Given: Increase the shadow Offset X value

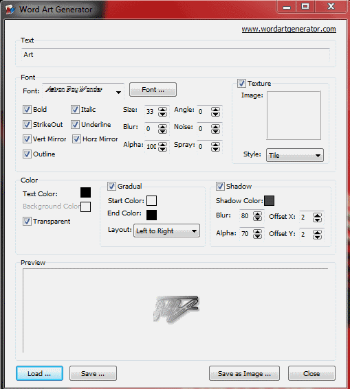Looking at the screenshot, I should coord(317,215).
